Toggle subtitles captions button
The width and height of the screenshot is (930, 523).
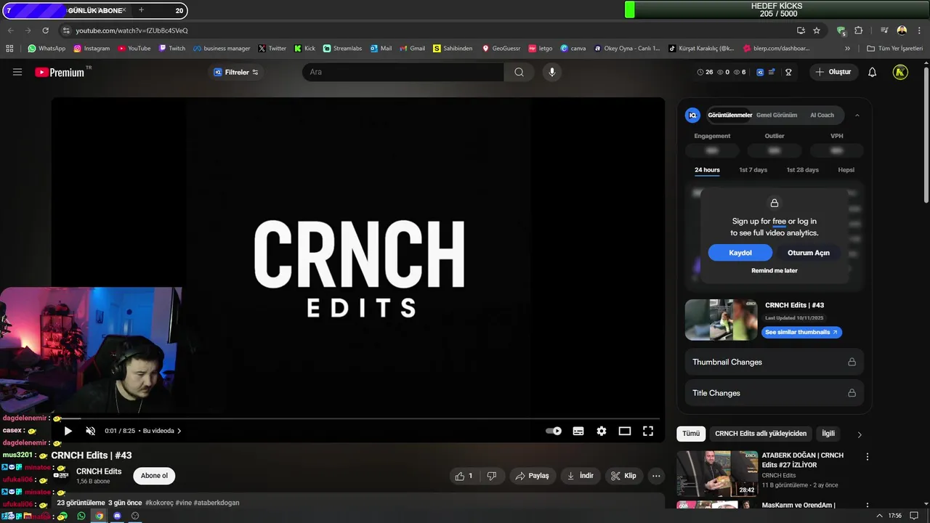pyautogui.click(x=578, y=431)
